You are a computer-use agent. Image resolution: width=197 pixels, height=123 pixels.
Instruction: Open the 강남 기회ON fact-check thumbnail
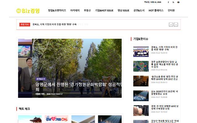[x=56, y=119]
